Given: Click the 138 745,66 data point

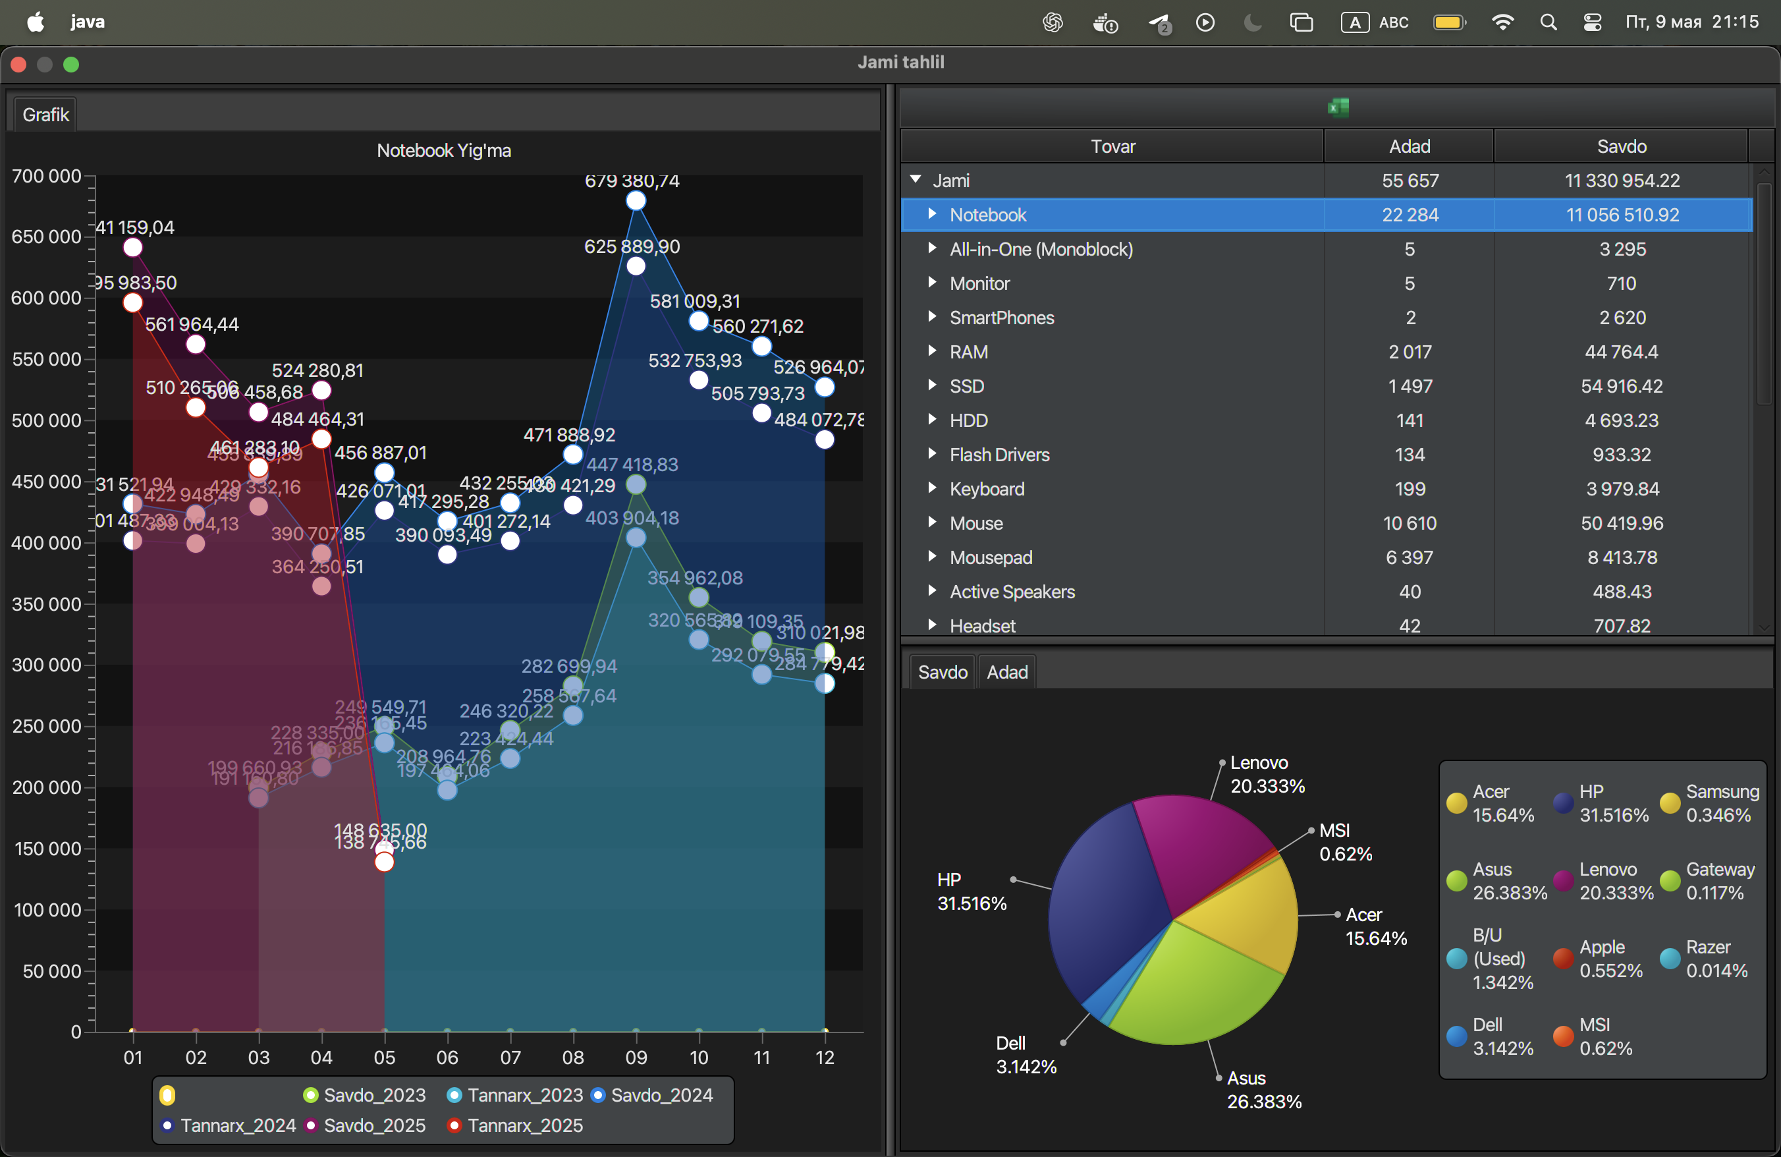Looking at the screenshot, I should click(x=384, y=862).
